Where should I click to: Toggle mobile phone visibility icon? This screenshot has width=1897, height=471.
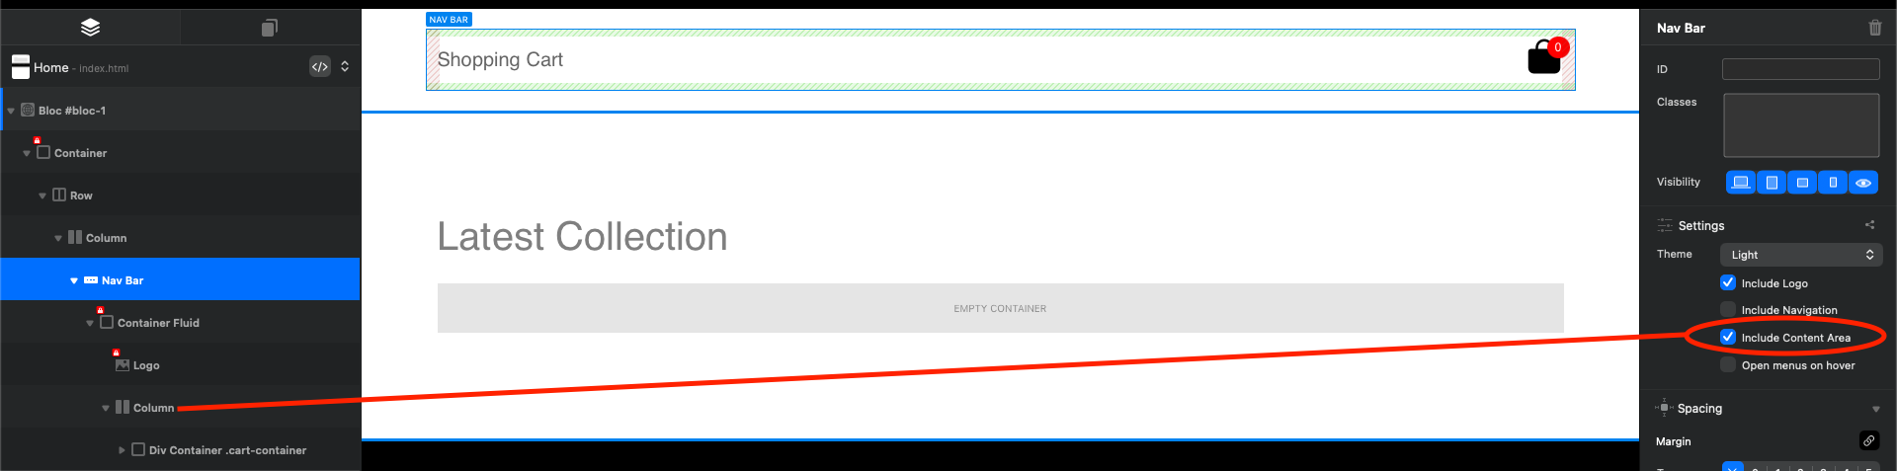pyautogui.click(x=1833, y=183)
